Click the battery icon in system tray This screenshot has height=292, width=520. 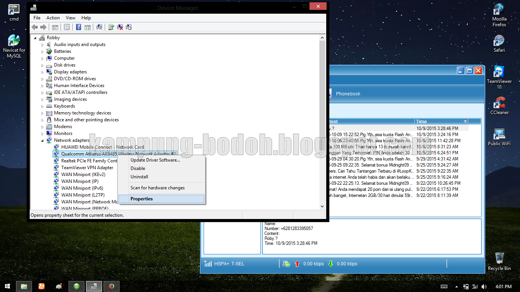tap(466, 286)
